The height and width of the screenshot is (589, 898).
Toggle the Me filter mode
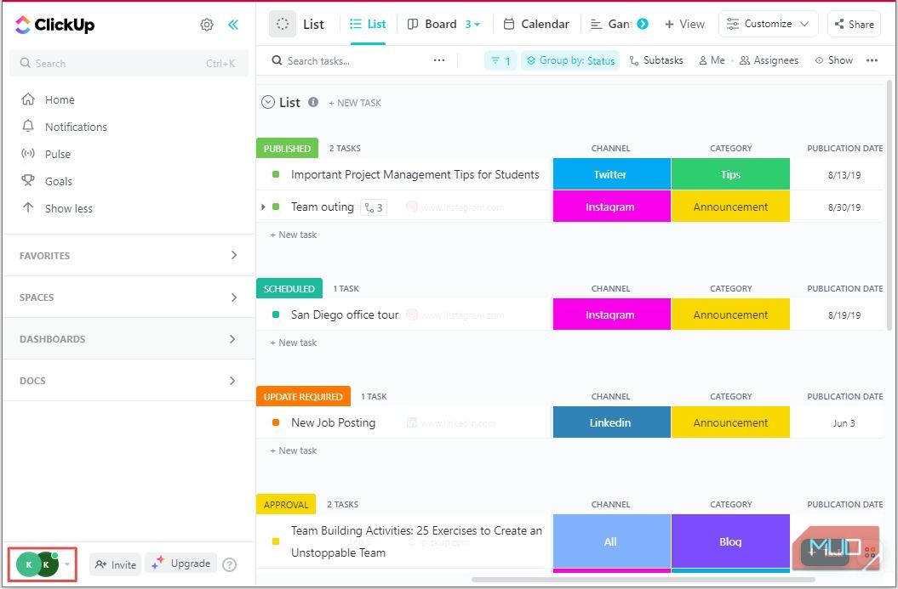tap(712, 60)
